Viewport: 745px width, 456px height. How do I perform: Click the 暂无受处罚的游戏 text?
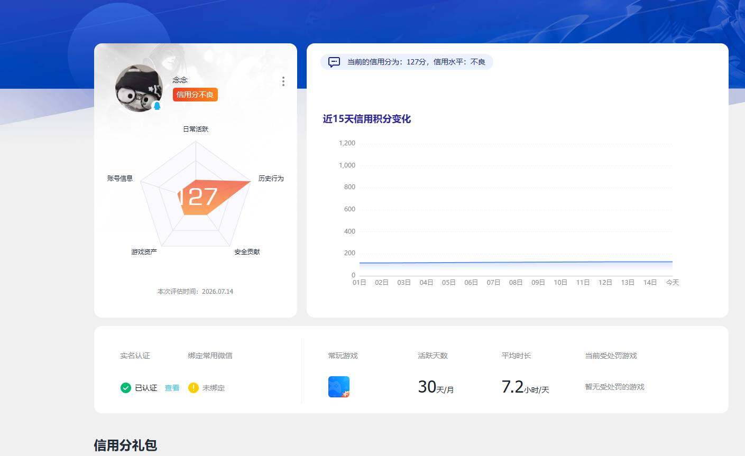point(614,387)
